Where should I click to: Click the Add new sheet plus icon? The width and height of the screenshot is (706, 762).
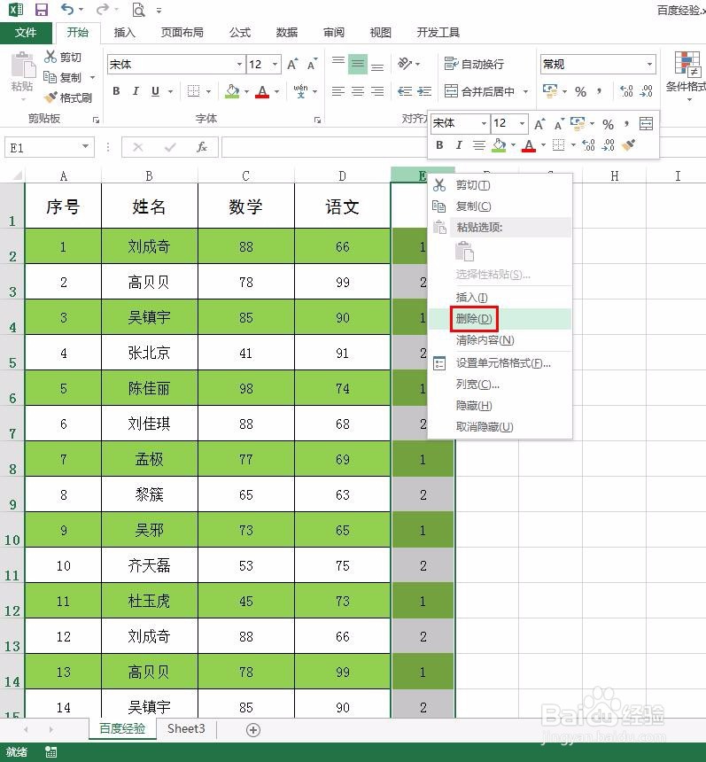[x=253, y=730]
